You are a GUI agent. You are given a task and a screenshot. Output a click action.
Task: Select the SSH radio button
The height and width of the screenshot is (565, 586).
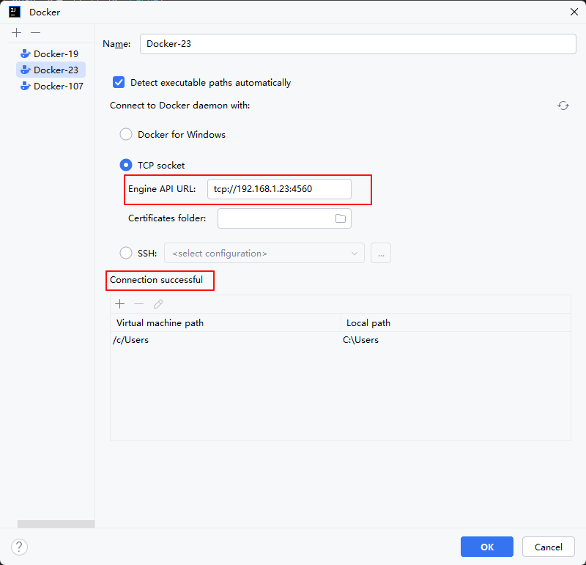point(126,253)
